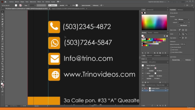Select the Type (T) tool

pyautogui.click(x=2, y=27)
